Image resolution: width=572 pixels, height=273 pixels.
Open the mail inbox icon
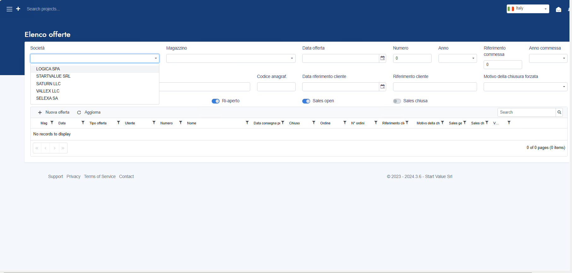click(x=558, y=9)
